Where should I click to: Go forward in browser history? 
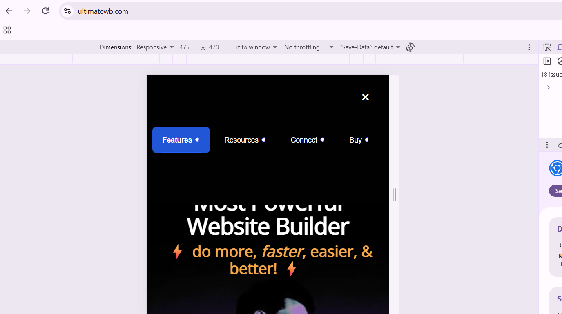(x=27, y=11)
